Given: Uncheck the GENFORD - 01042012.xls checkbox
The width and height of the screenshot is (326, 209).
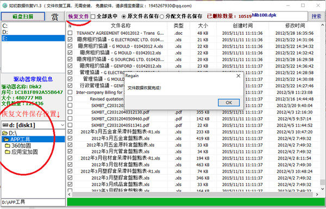Looking at the screenshot, I should pyautogui.click(x=70, y=66).
